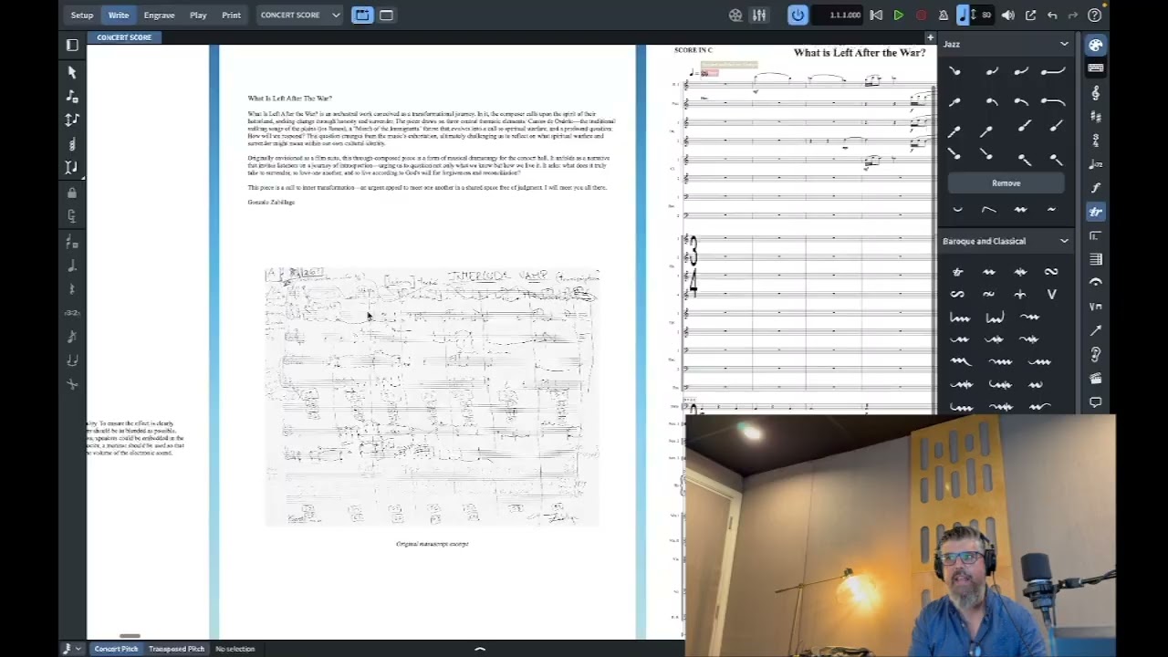Select the Ornaments tr panel icon
The height and width of the screenshot is (657, 1168).
(1096, 212)
